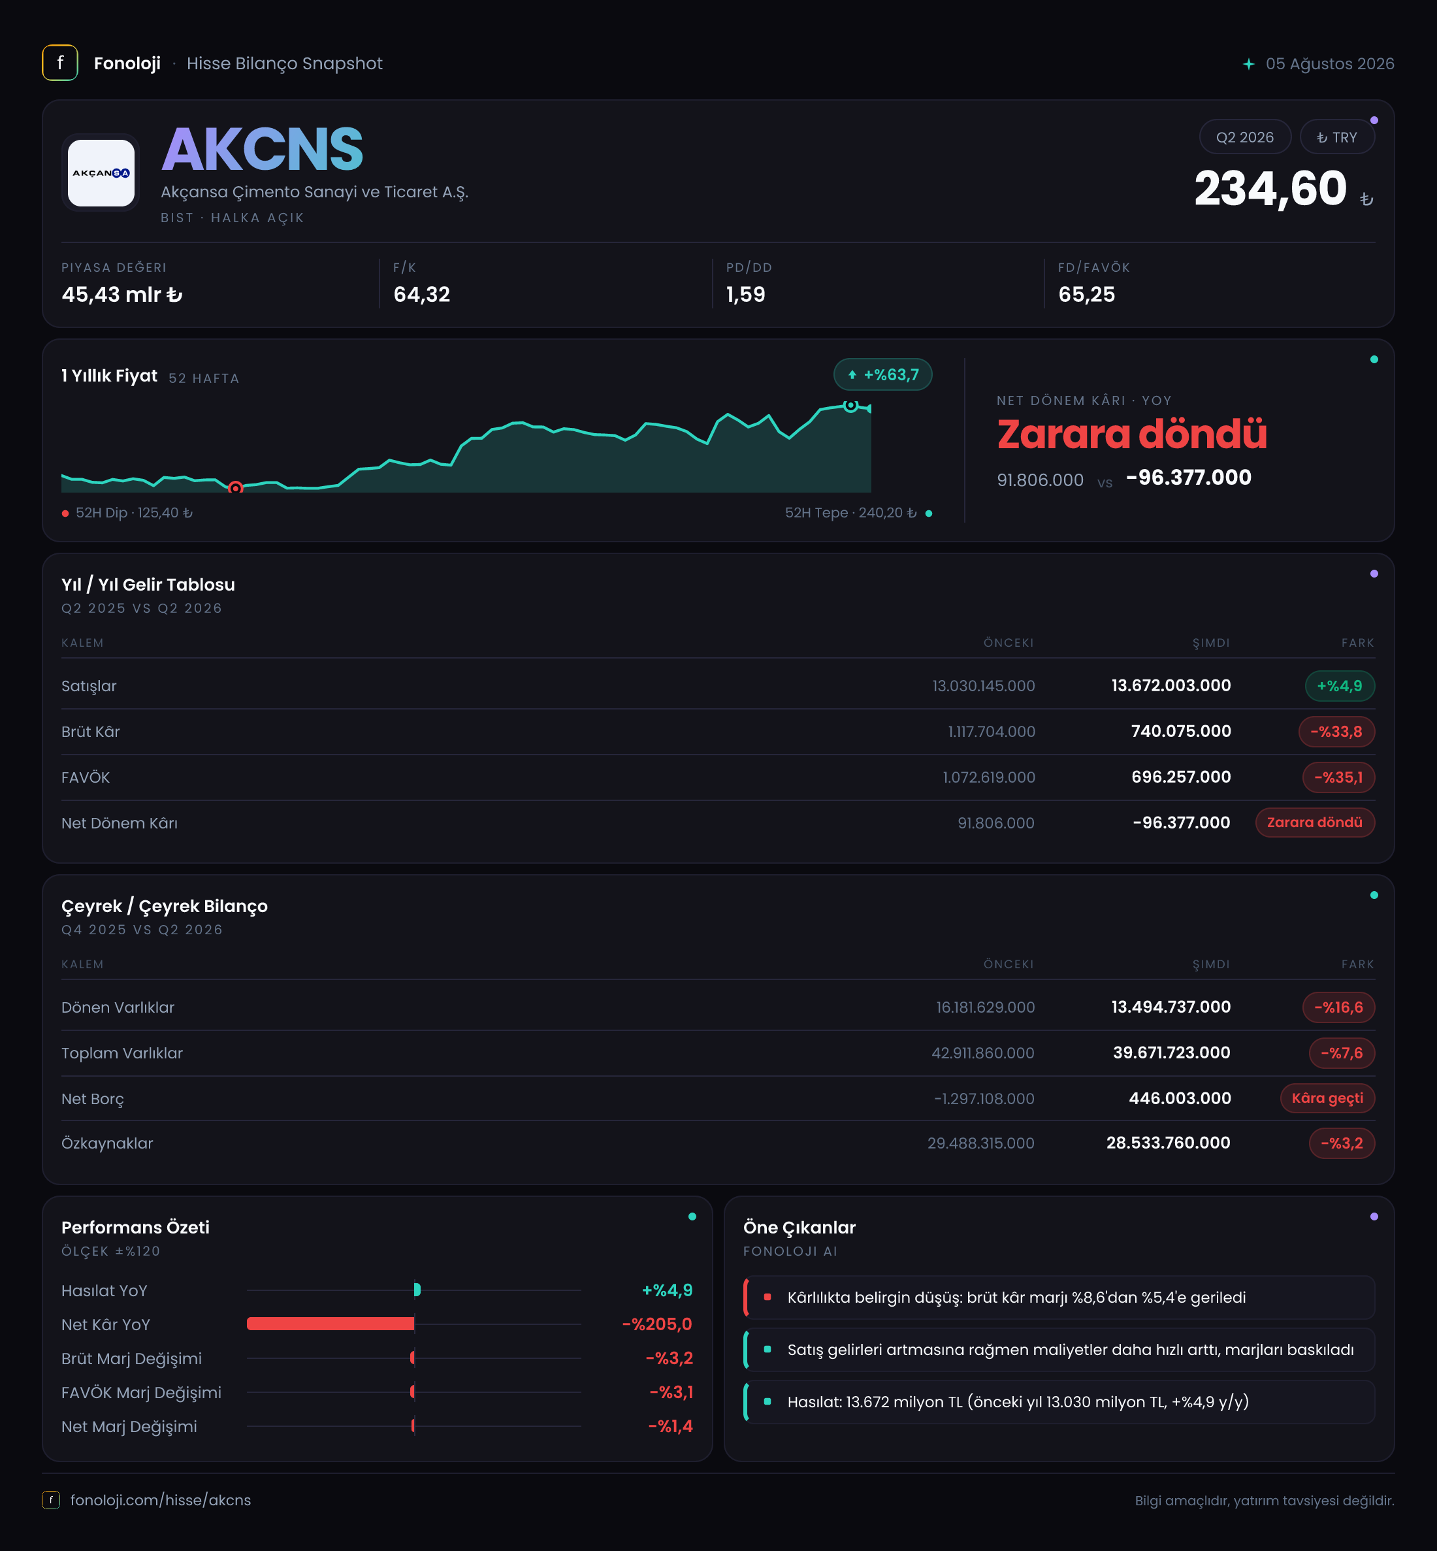
Task: Click the Akçansa company logo thumbnail
Action: click(101, 172)
